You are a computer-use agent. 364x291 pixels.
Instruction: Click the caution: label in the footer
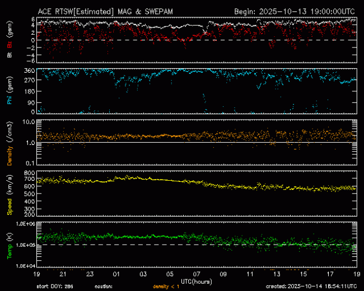[x=103, y=285]
